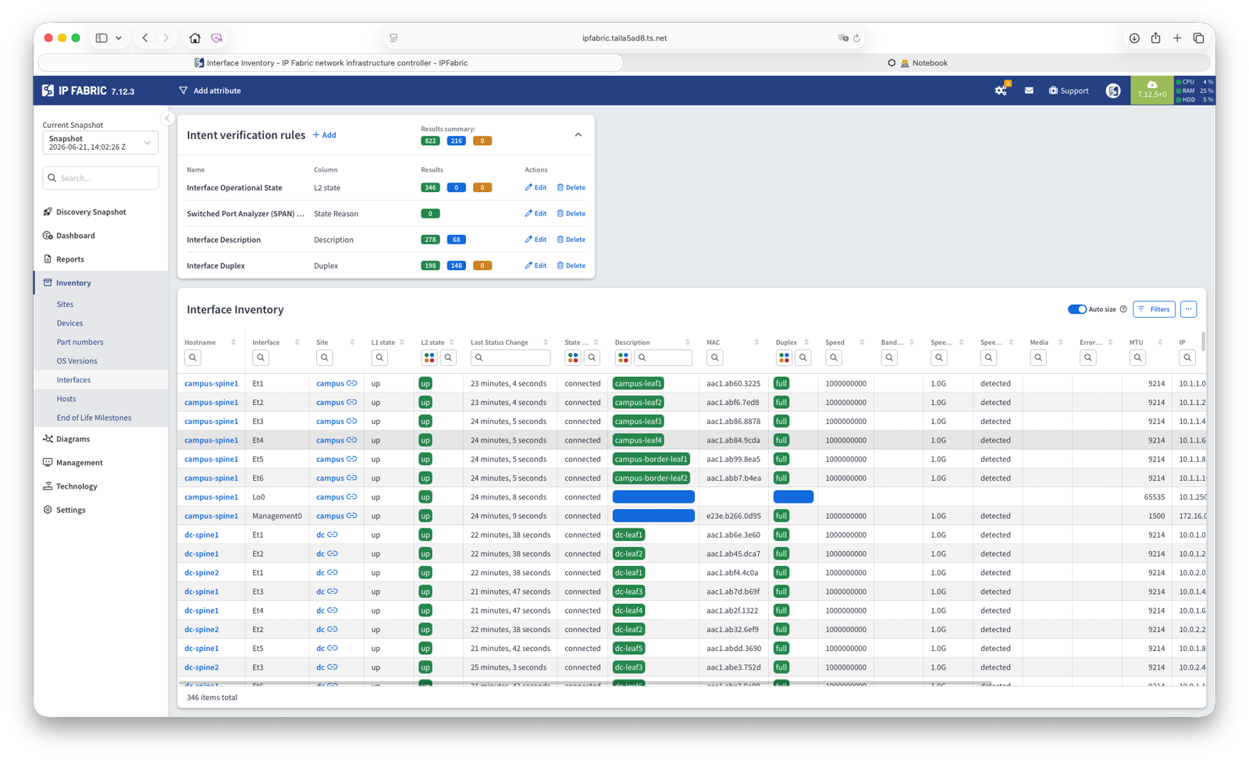This screenshot has width=1249, height=761.
Task: Open End of Life Milestones in sidebar
Action: tap(94, 418)
